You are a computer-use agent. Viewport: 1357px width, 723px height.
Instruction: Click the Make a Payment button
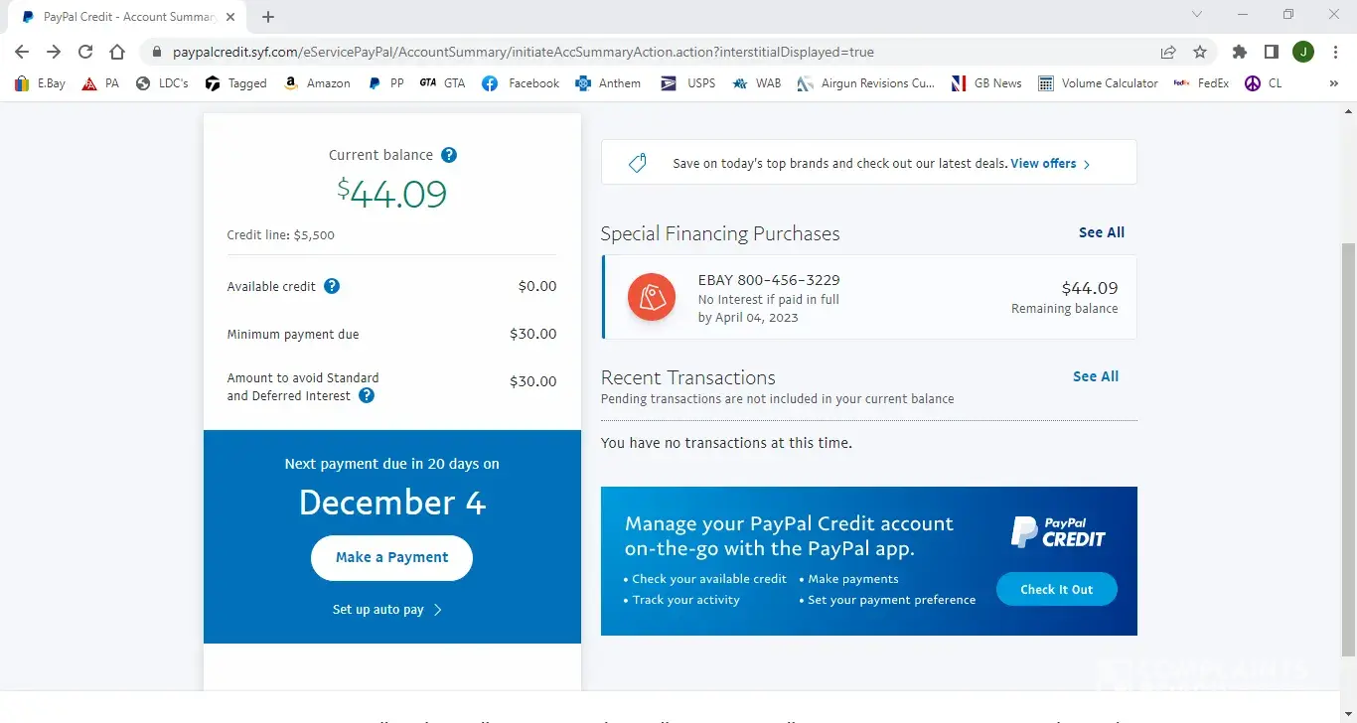[x=391, y=557]
